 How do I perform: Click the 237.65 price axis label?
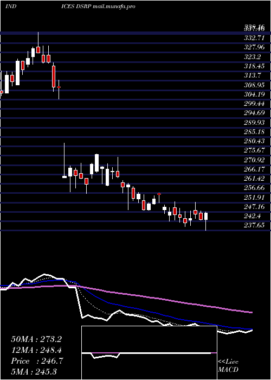tap(255, 225)
